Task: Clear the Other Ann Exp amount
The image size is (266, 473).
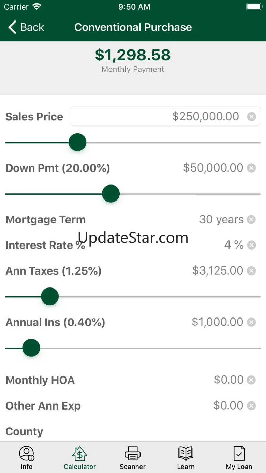Action: point(251,405)
